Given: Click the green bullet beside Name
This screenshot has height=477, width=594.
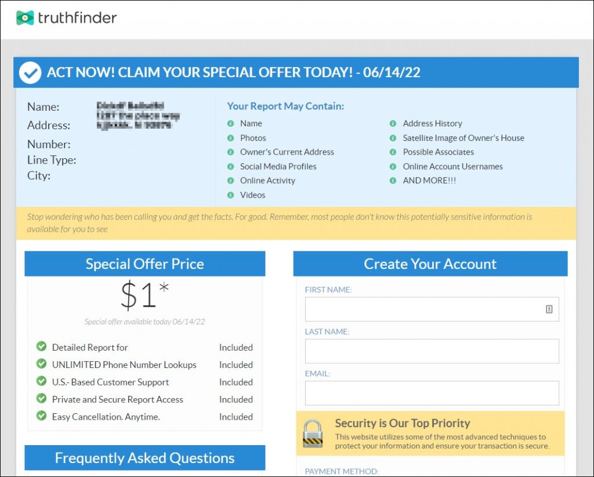Looking at the screenshot, I should click(230, 123).
